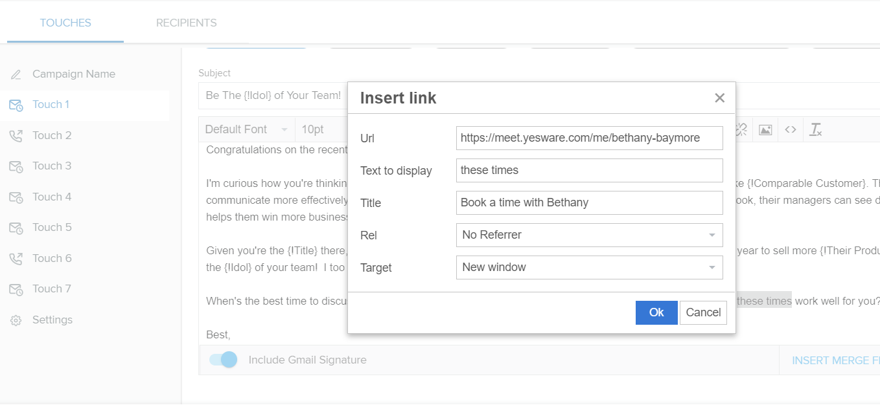This screenshot has width=880, height=414.
Task: Cancel the Insert link dialog
Action: coord(703,312)
